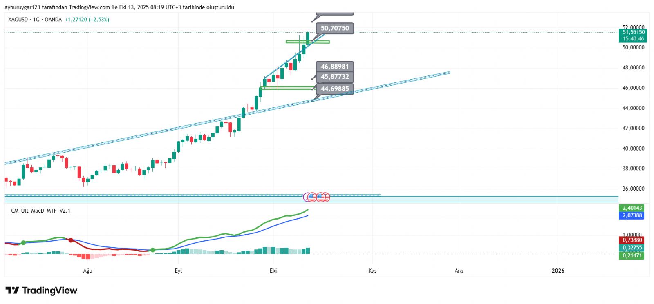Click the TradingView logo
This screenshot has height=304, width=654.
tap(41, 291)
